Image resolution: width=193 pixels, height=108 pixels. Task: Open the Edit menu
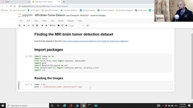(x=28, y=21)
